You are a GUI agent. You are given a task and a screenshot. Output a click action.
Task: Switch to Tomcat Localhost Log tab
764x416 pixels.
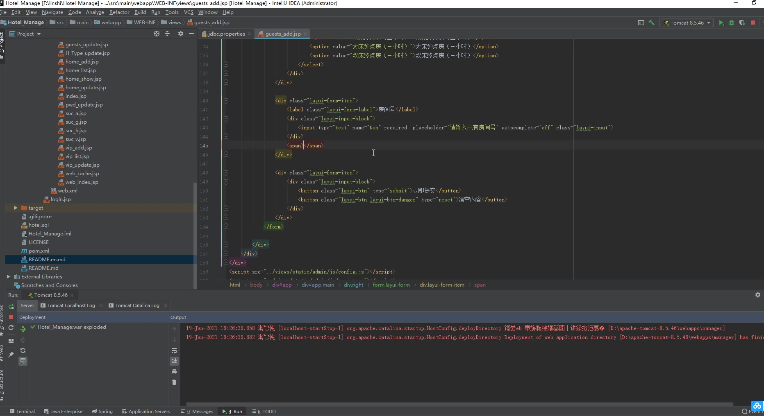(71, 305)
